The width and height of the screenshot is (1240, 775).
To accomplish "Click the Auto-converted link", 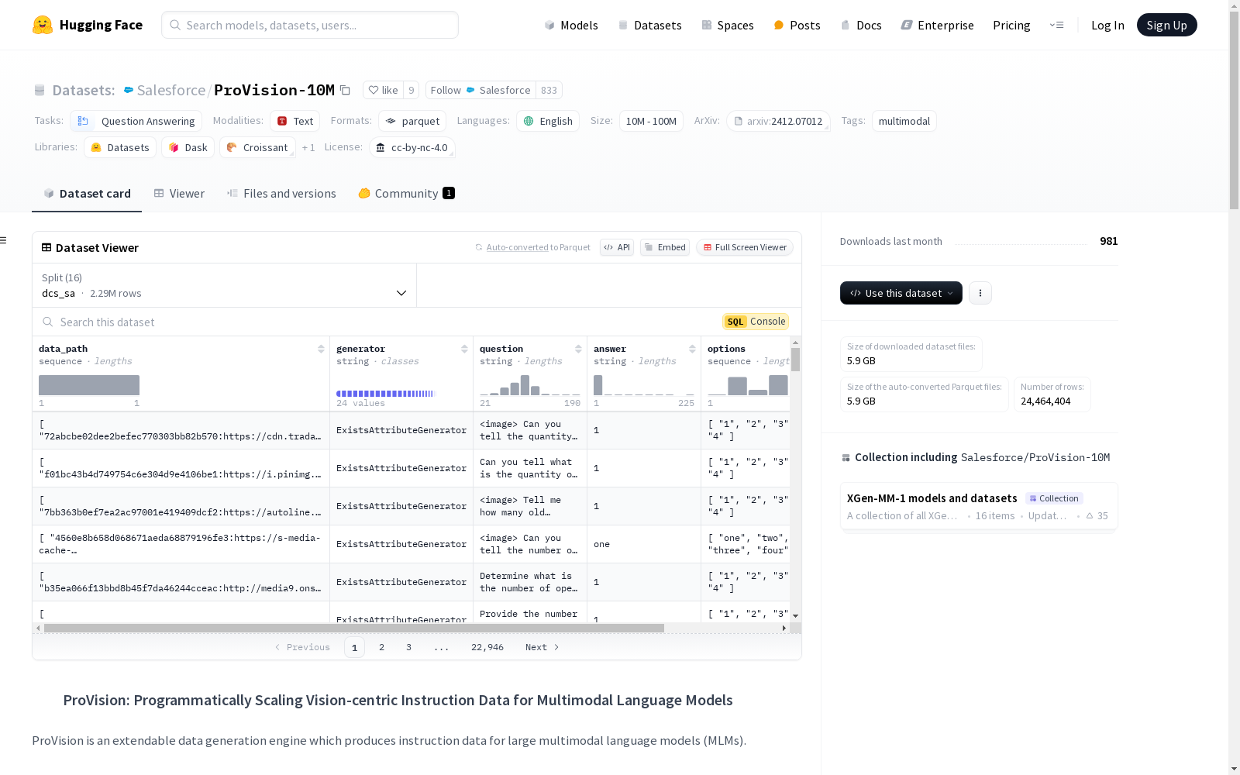I will coord(517,247).
